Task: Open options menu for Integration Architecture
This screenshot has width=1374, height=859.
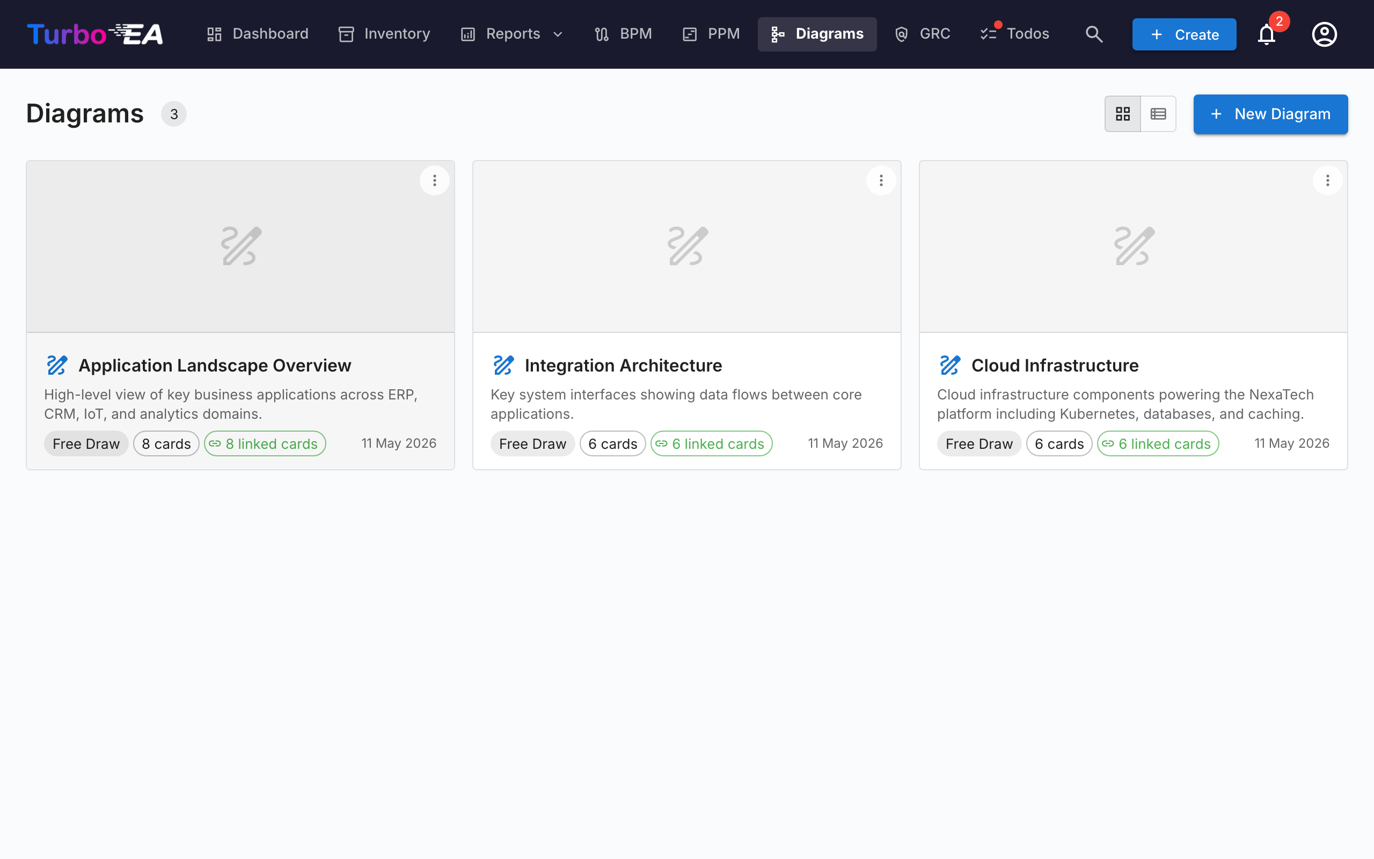Action: pos(881,181)
